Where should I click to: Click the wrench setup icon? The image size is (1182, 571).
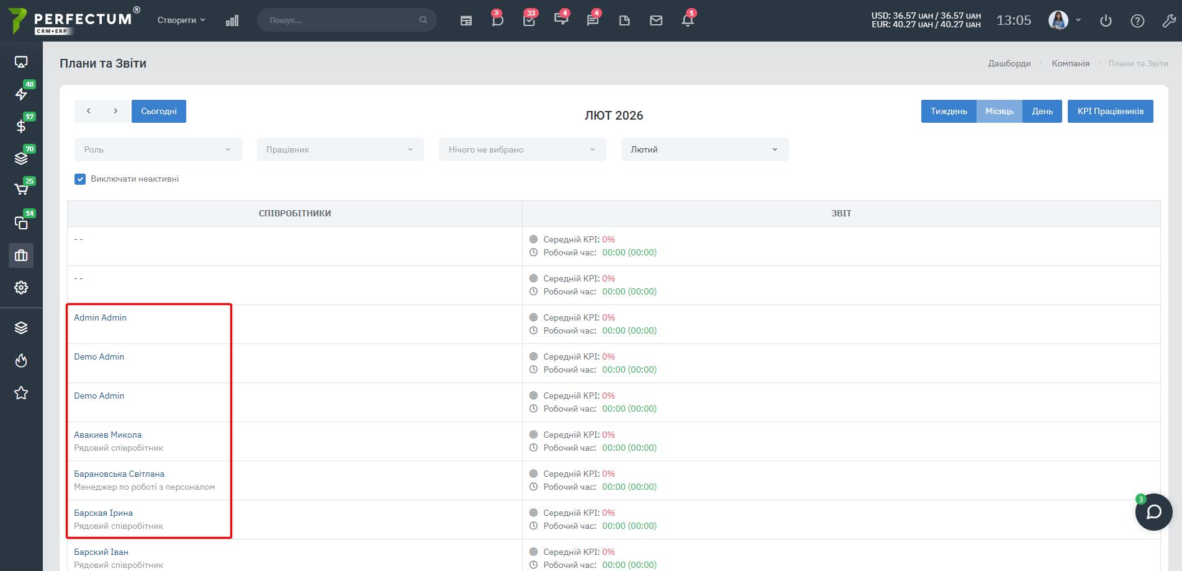pos(1168,20)
